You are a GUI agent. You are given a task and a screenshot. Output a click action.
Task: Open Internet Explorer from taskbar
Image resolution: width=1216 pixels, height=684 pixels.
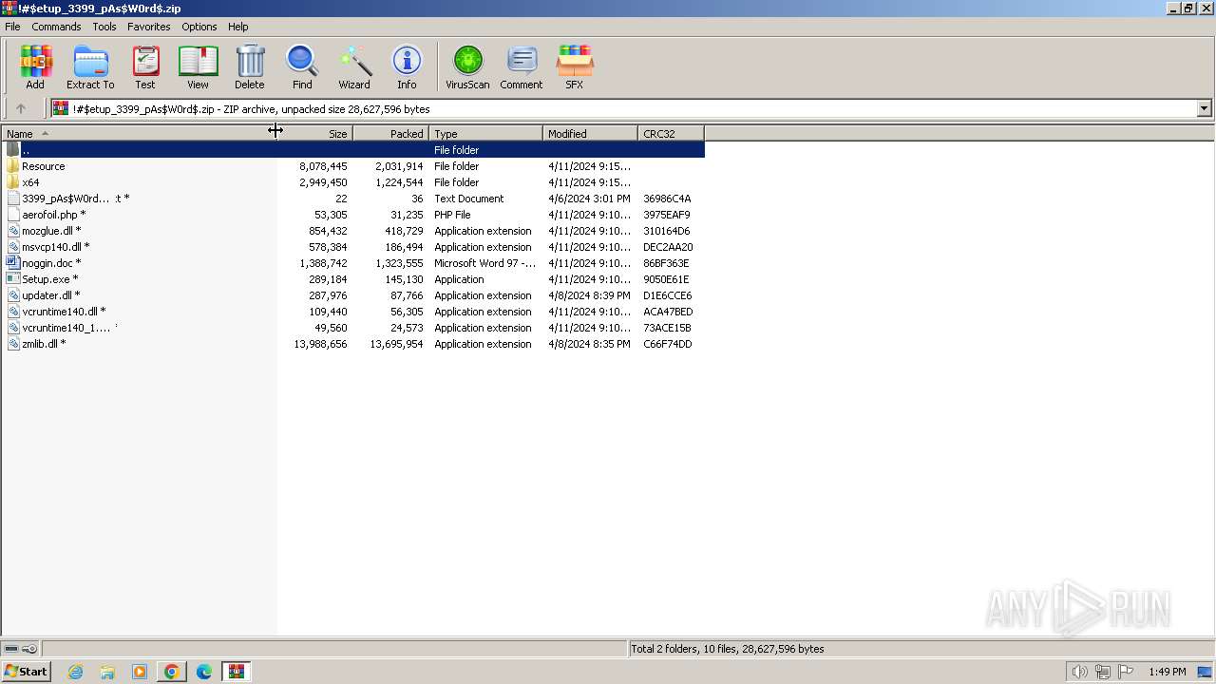tap(75, 672)
